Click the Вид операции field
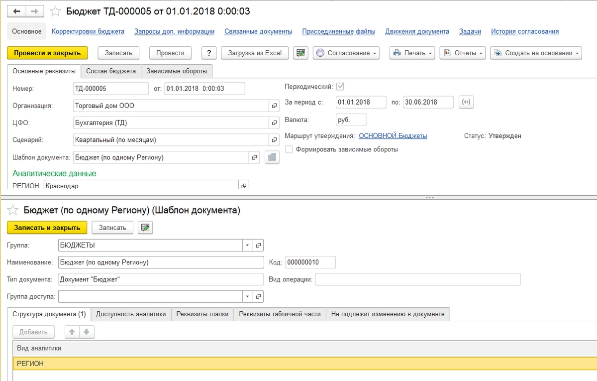The width and height of the screenshot is (597, 381). [418, 279]
